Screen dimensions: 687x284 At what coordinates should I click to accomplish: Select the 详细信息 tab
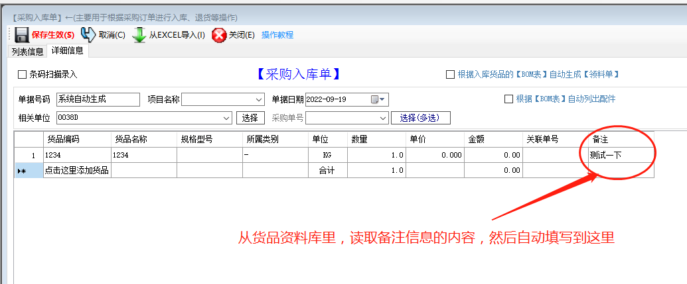point(68,51)
